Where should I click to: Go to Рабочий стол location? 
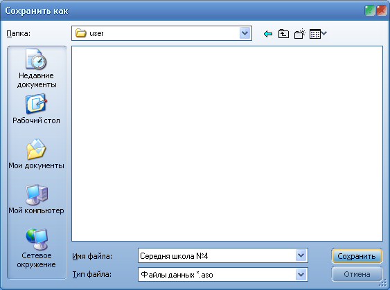pos(36,109)
